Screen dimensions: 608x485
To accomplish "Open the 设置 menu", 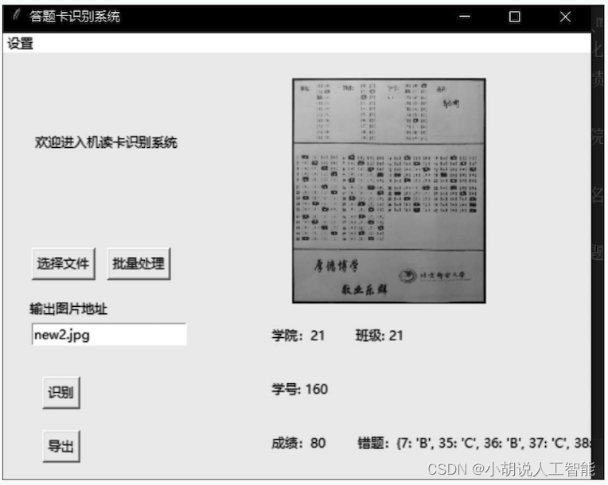I will tap(21, 44).
